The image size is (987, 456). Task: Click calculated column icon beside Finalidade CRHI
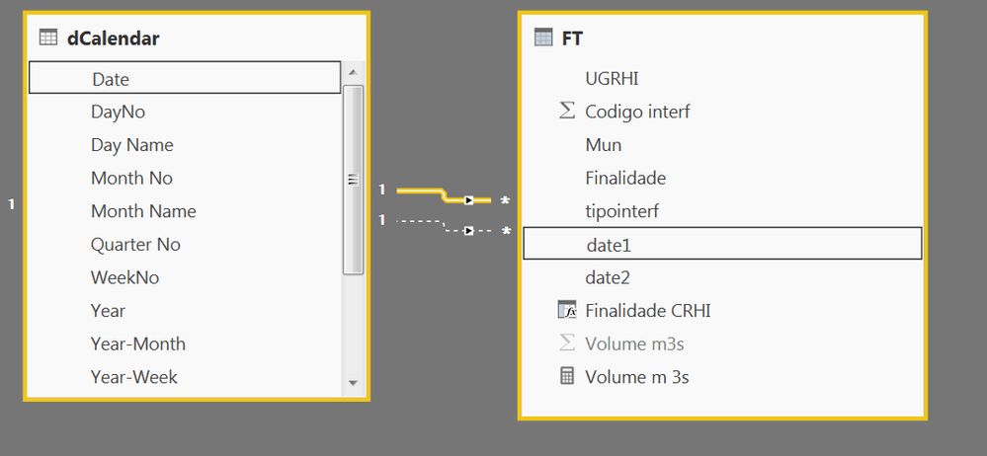(567, 310)
